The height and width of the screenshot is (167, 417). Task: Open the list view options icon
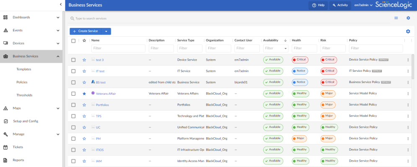[396, 18]
